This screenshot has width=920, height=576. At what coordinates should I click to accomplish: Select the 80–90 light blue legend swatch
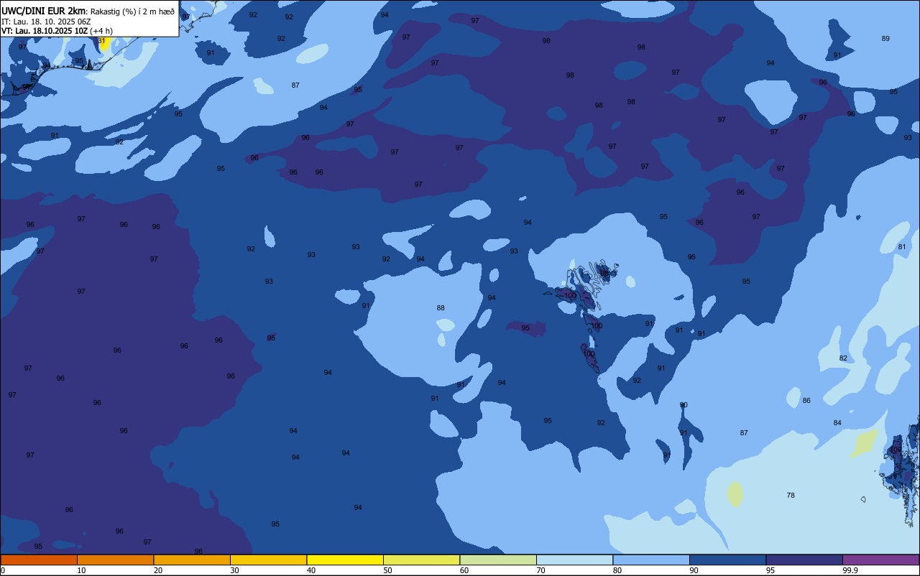click(651, 559)
